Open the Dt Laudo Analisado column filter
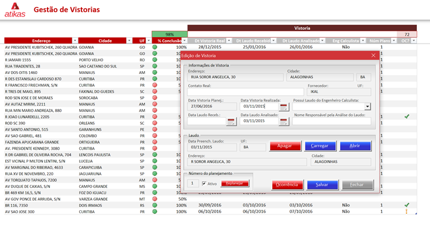 322,41
